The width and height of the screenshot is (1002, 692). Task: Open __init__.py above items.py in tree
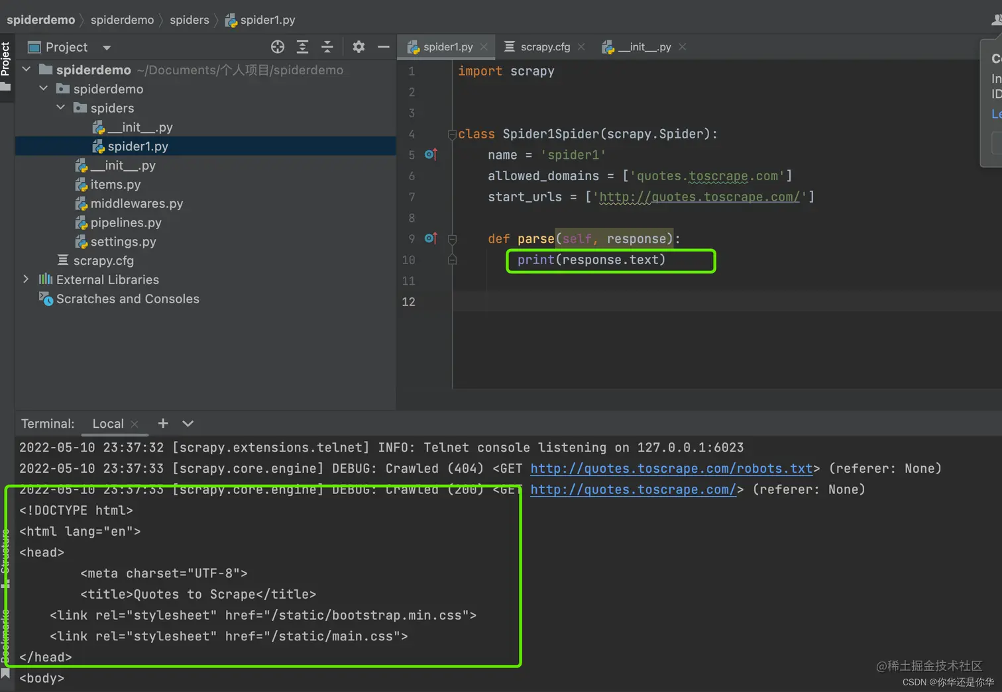pos(115,166)
